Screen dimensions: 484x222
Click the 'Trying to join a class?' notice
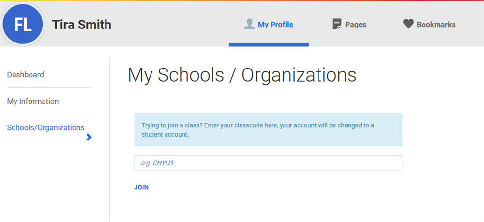pyautogui.click(x=268, y=130)
